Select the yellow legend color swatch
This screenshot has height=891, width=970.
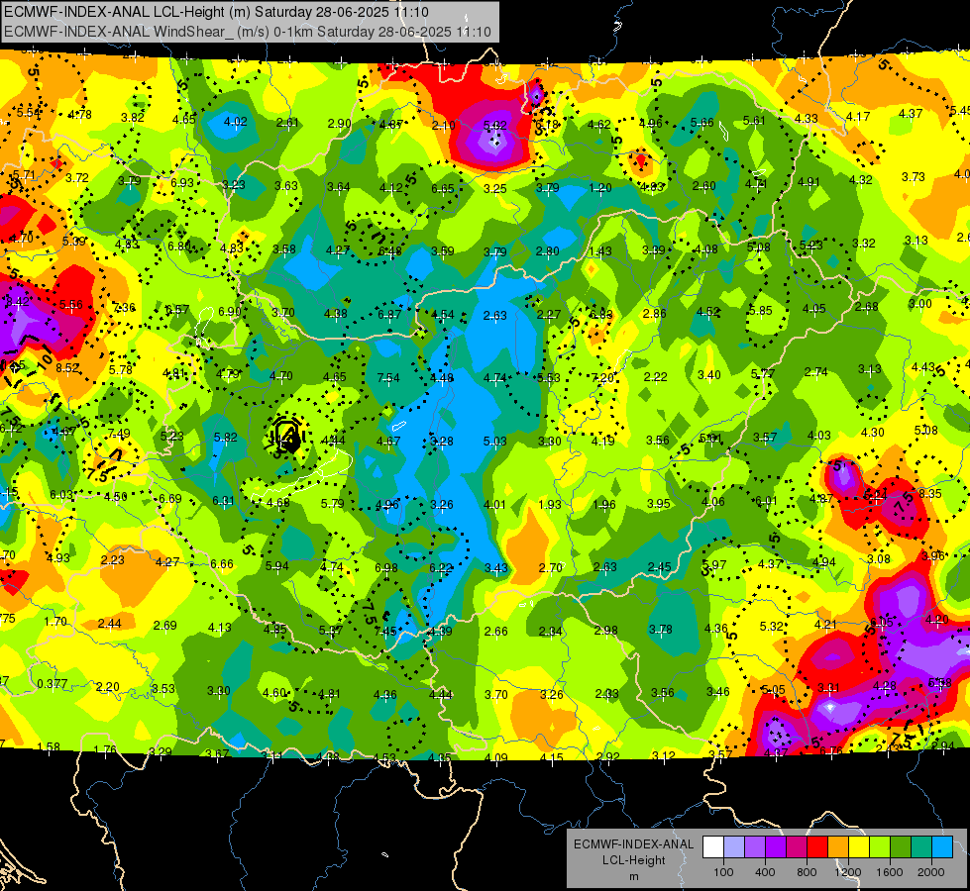[859, 847]
